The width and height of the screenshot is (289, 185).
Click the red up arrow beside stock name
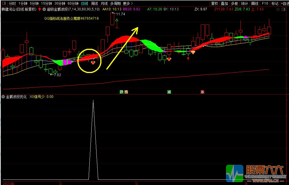pos(39,9)
